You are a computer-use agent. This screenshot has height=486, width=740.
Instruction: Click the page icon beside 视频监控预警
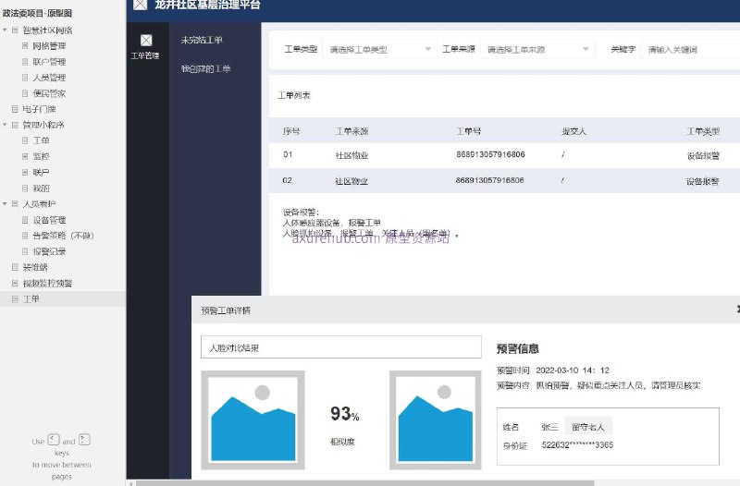15,284
